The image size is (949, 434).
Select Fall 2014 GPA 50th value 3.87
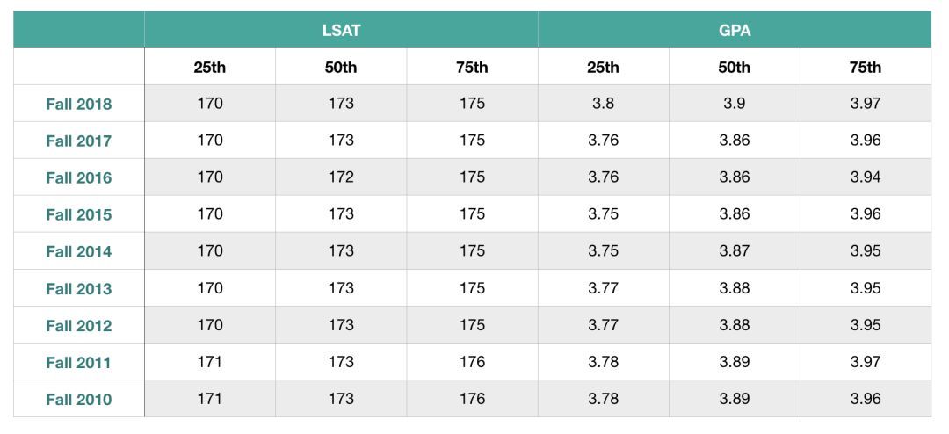(734, 251)
